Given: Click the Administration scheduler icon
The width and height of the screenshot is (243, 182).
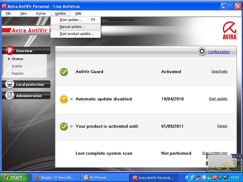Looking at the screenshot, I should tap(10, 95).
